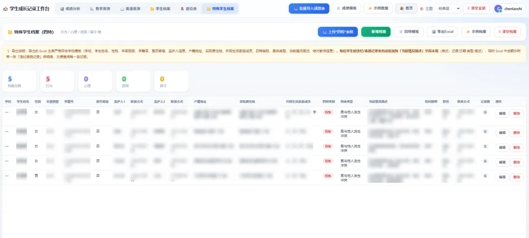
Task: Click the green 新增档案 button
Action: click(x=376, y=32)
